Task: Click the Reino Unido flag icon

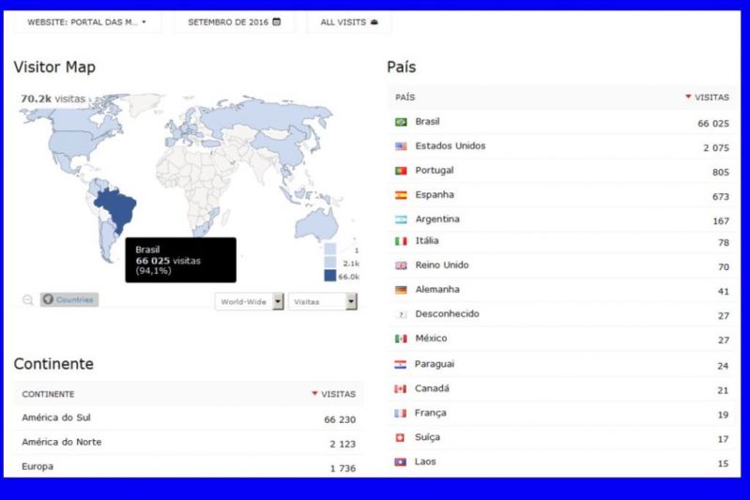Action: pos(401,265)
